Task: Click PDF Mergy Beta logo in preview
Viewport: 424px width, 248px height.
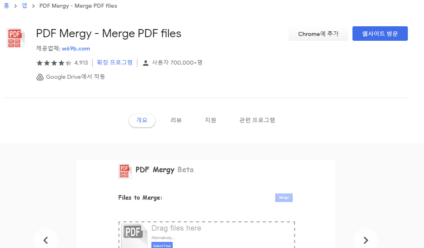Action: point(125,171)
